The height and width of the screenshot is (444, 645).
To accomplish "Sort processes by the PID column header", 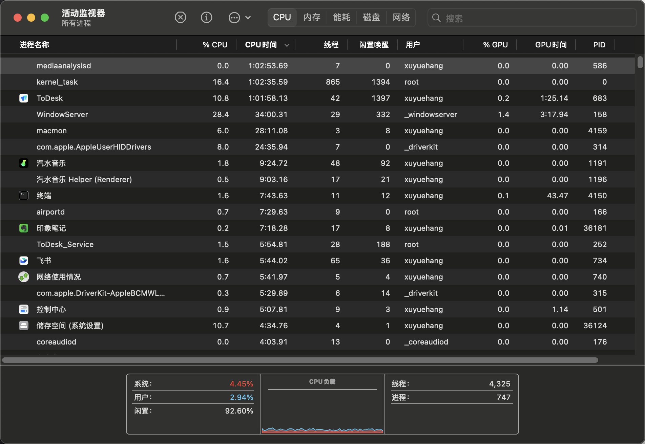I will click(599, 45).
